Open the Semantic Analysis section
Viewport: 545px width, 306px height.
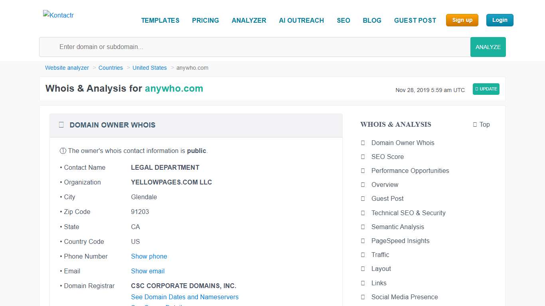(x=397, y=227)
